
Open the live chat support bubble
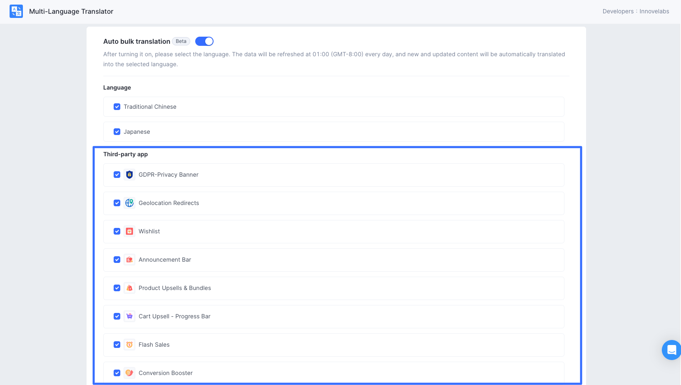671,350
